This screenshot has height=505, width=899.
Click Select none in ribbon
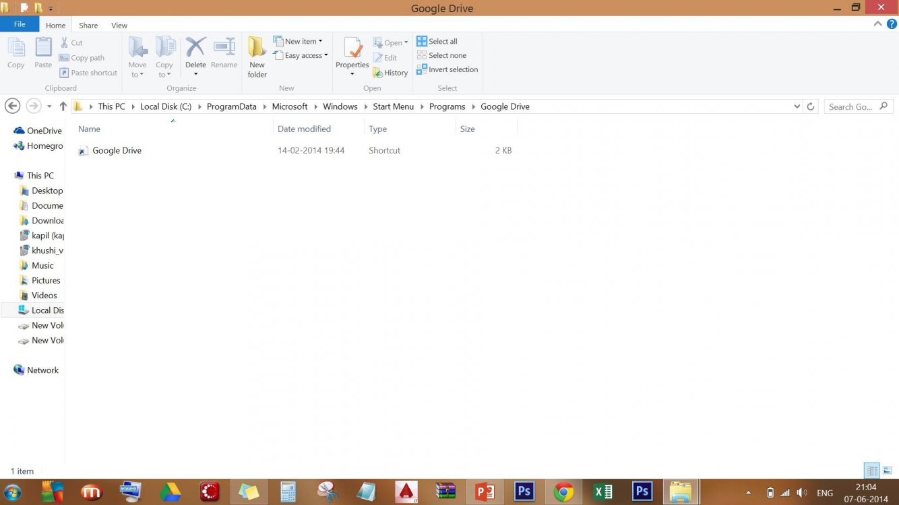441,55
